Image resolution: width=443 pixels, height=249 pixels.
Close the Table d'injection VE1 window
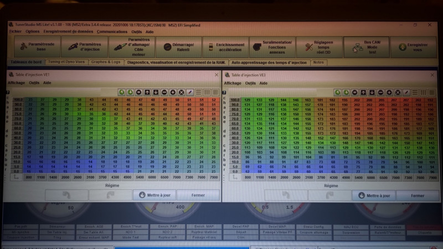pyautogui.click(x=215, y=74)
